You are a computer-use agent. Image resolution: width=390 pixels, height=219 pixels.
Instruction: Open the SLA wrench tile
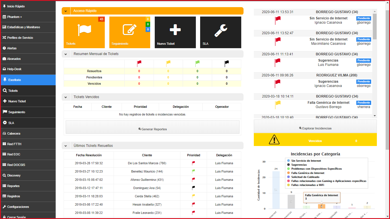[220, 32]
